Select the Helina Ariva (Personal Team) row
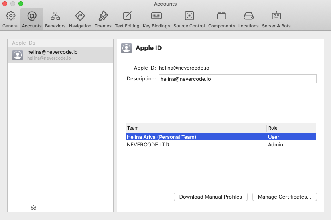Viewport: 331px width, 220px height. click(221, 137)
